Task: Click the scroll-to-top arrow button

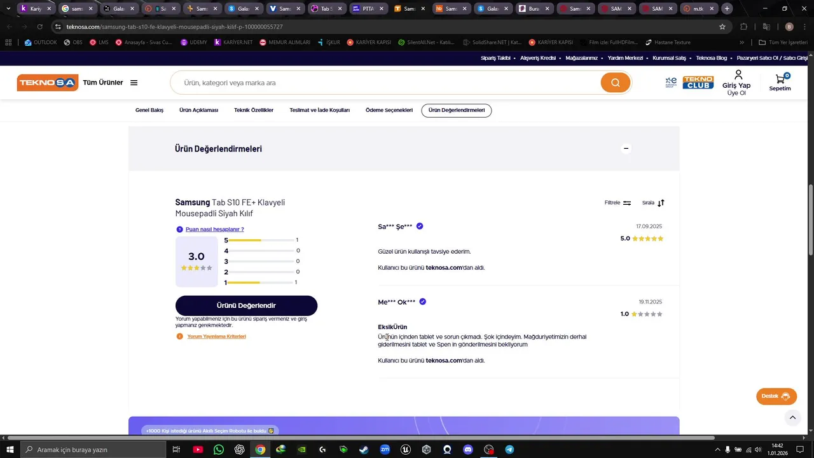Action: click(x=792, y=417)
